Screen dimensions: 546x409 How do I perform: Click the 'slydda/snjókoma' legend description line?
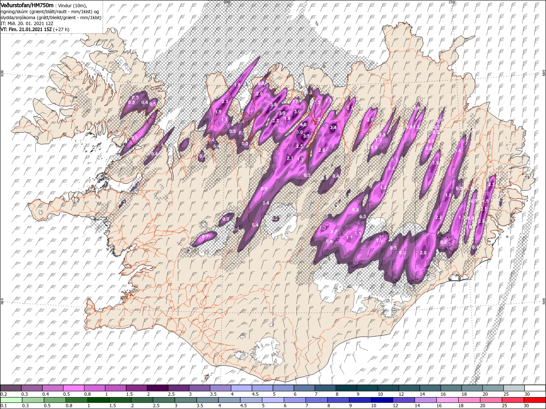[x=51, y=18]
